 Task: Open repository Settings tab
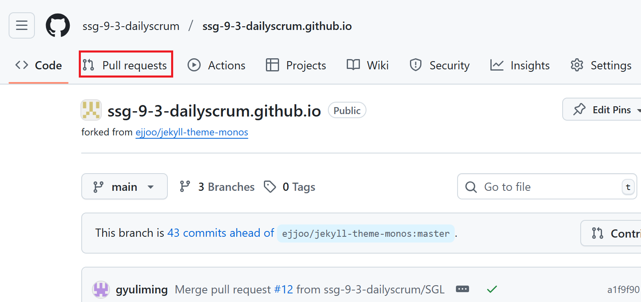[x=601, y=65]
